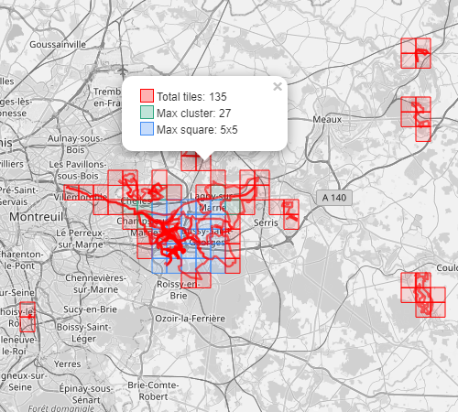Click the A 140 road shield
Image resolution: width=458 pixels, height=412 pixels.
(x=334, y=198)
